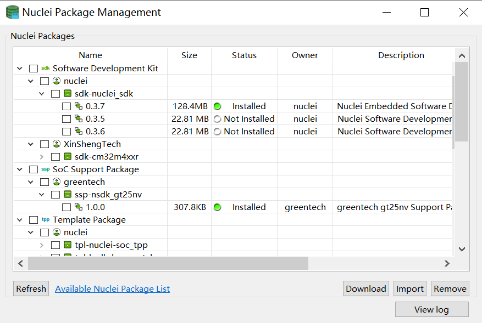Click the owner icon of nuclei under Software Development Kit
Screen dimensions: 482x323
pyautogui.click(x=57, y=81)
